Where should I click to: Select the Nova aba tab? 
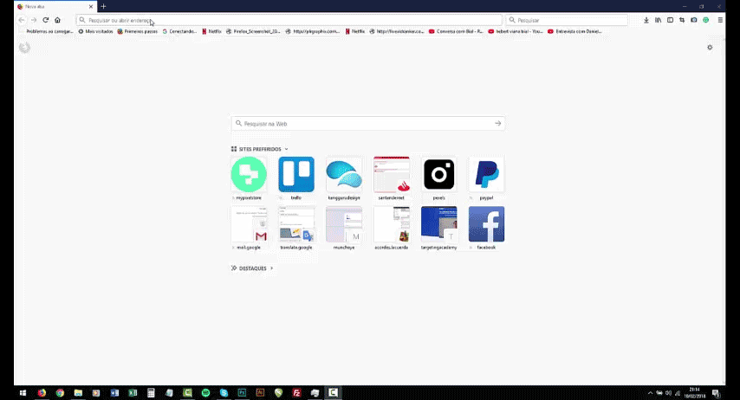click(55, 7)
